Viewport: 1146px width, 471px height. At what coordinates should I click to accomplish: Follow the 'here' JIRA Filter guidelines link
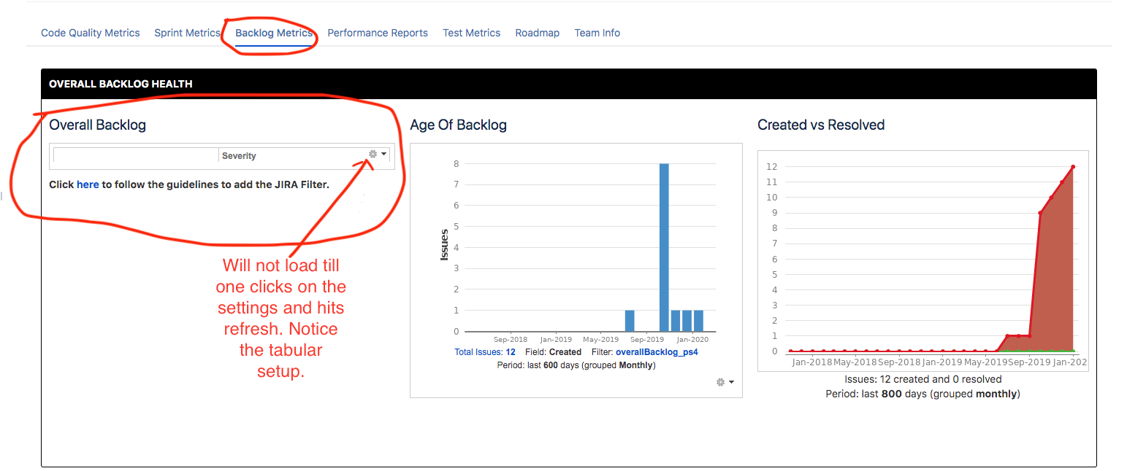(x=88, y=184)
